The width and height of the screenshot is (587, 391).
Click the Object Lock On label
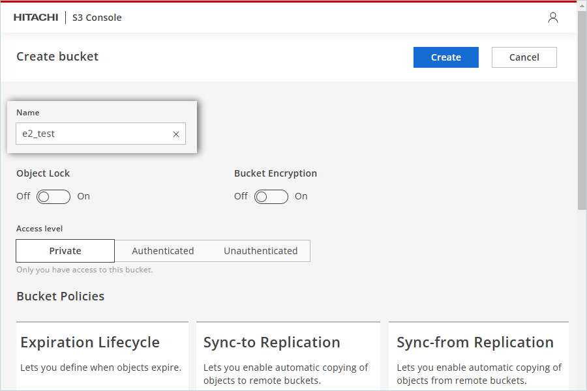[x=83, y=196]
